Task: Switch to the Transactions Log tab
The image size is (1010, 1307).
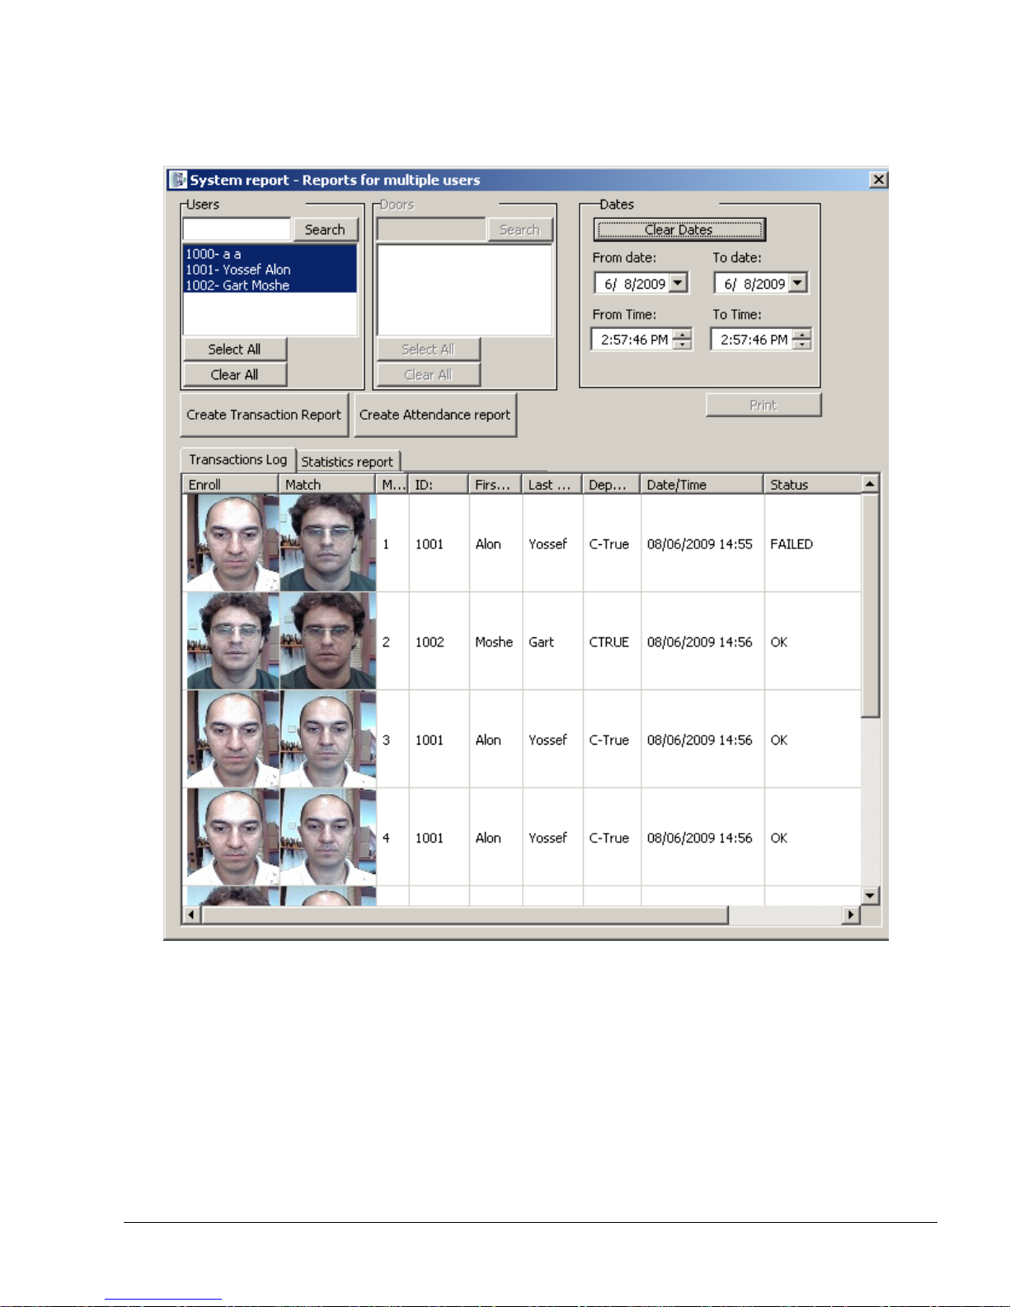Action: [237, 459]
